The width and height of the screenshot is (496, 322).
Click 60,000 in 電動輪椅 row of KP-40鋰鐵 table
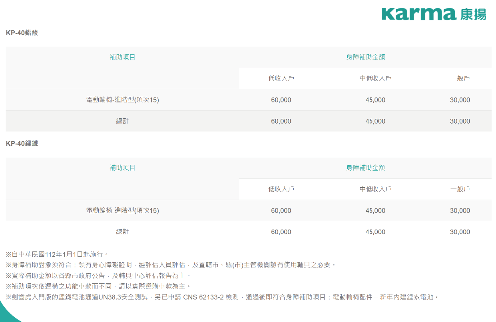(x=281, y=210)
